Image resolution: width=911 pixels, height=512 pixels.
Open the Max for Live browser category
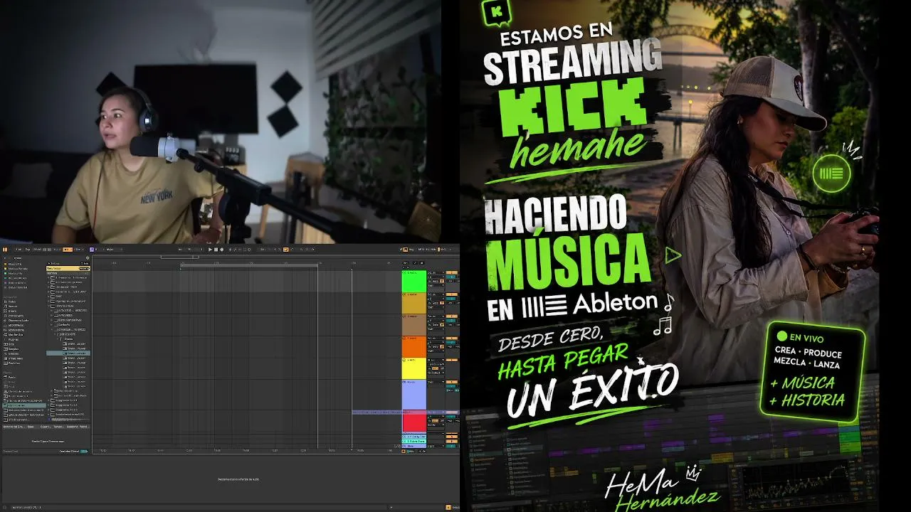(x=14, y=335)
